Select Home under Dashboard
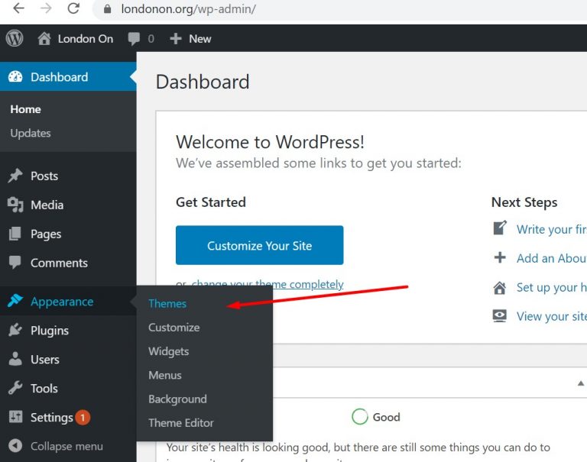 (25, 109)
